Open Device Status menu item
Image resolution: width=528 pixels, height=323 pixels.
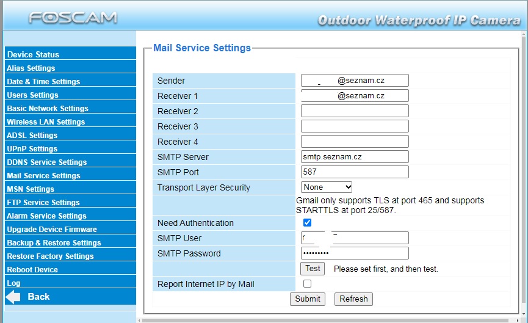click(x=34, y=55)
